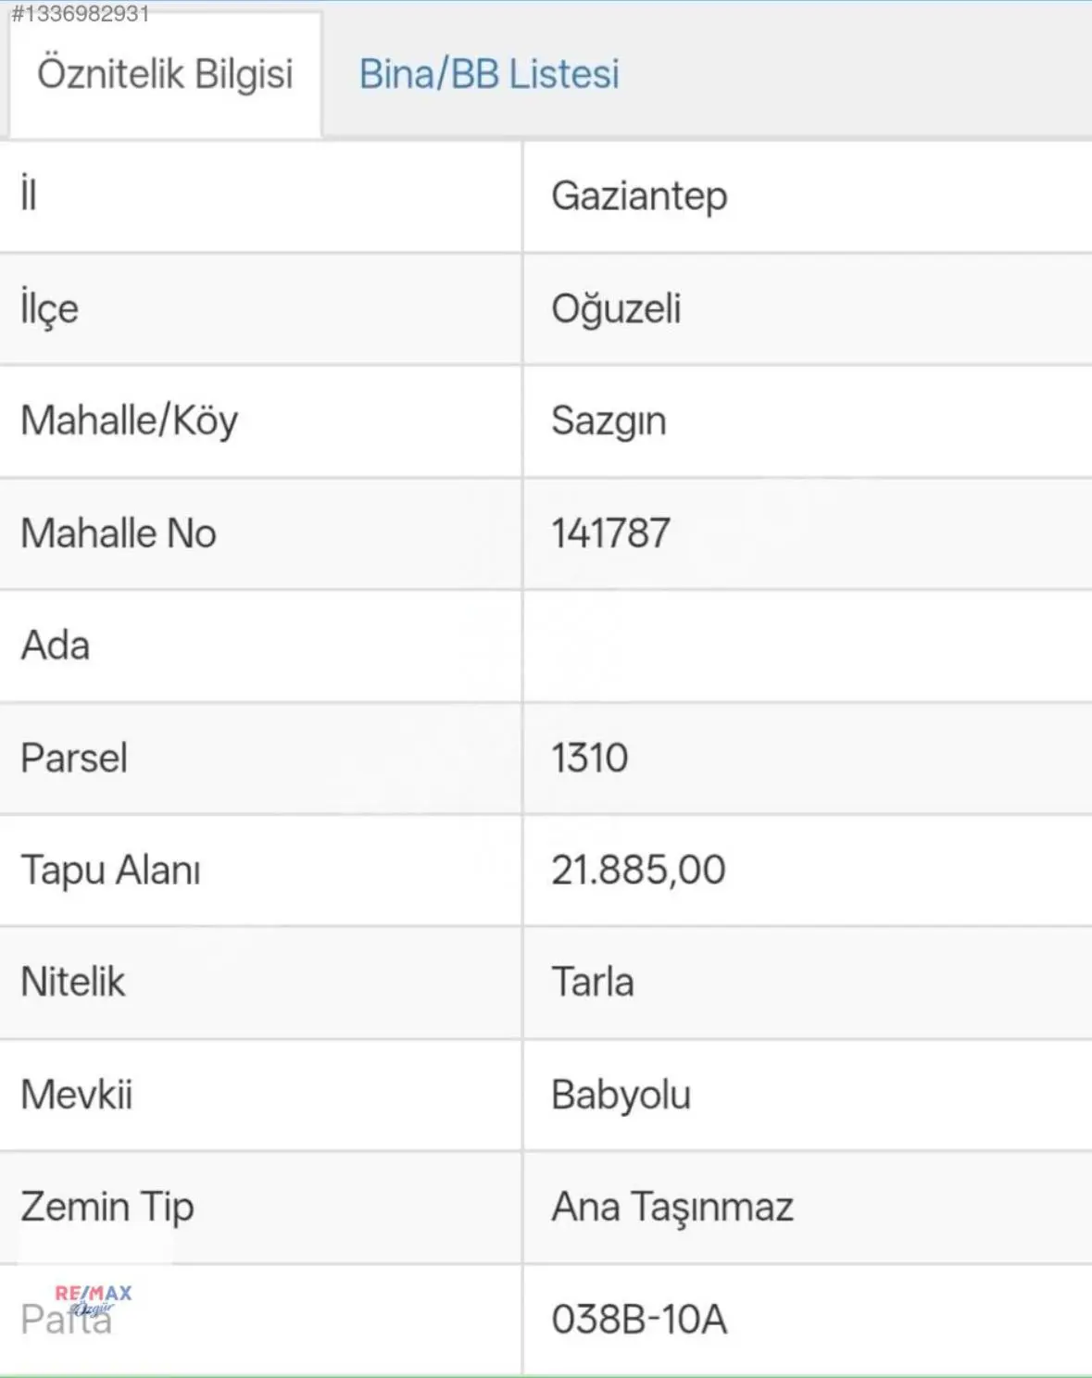Image resolution: width=1092 pixels, height=1378 pixels.
Task: Click the Zemin Tip row label
Action: click(x=107, y=1208)
